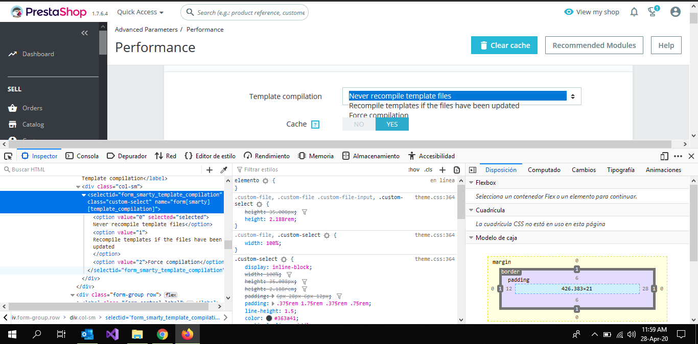Open the View my shop link
This screenshot has height=344, width=698.
click(592, 12)
